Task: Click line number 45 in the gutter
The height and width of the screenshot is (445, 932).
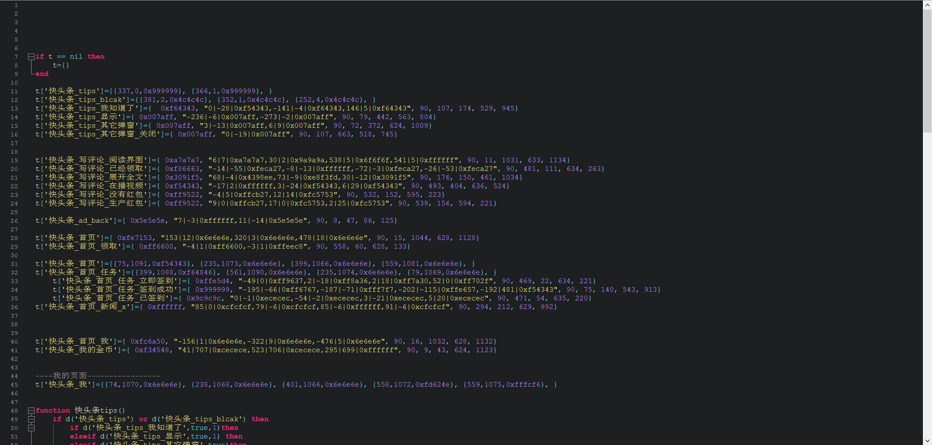Action: (14, 385)
